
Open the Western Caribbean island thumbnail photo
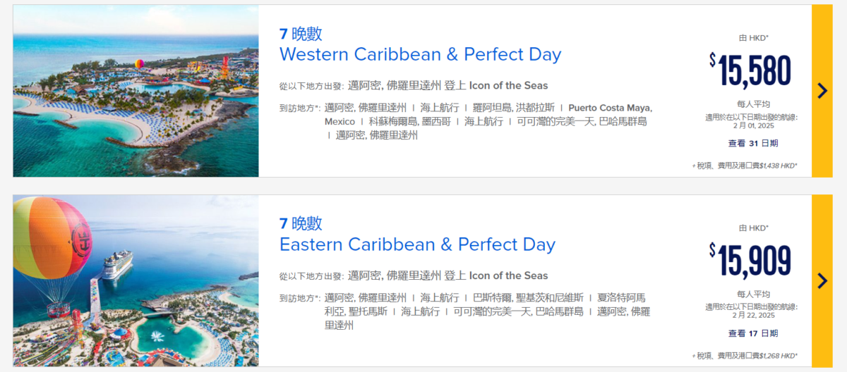pos(136,91)
